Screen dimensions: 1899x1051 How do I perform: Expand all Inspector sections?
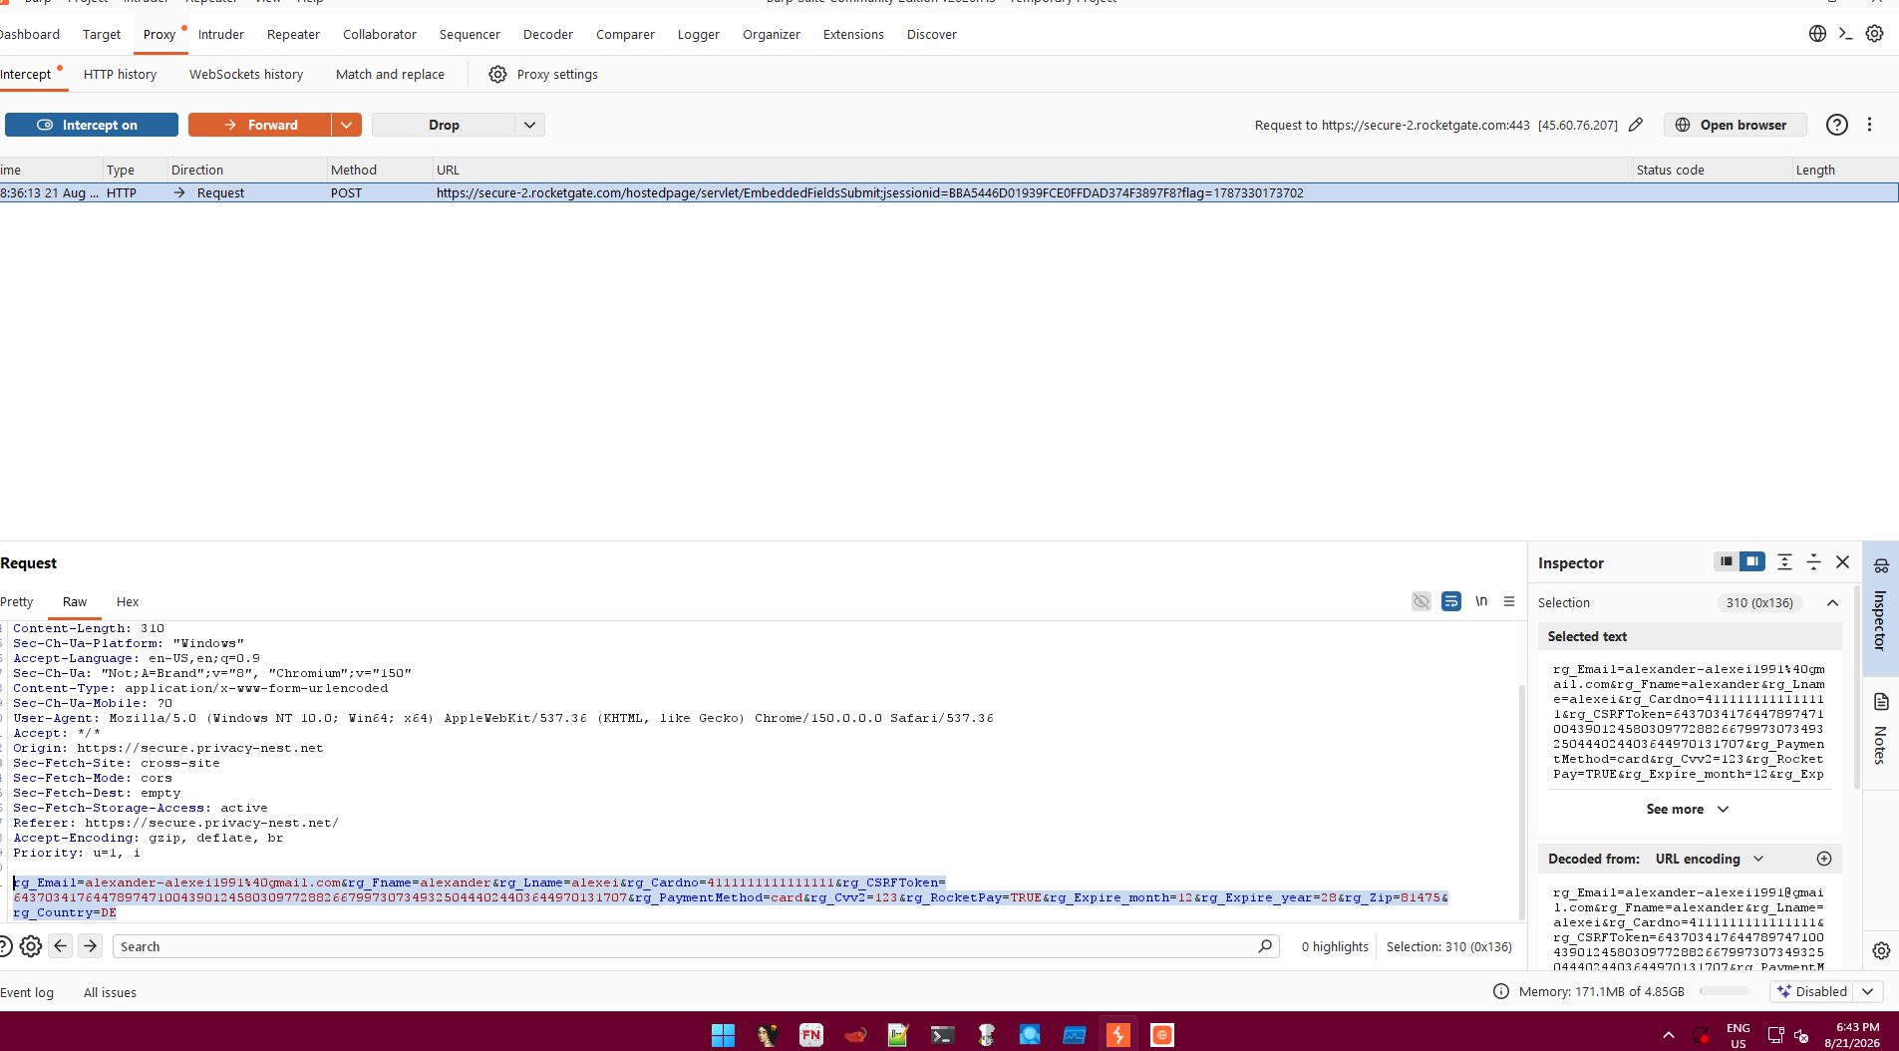1784,562
